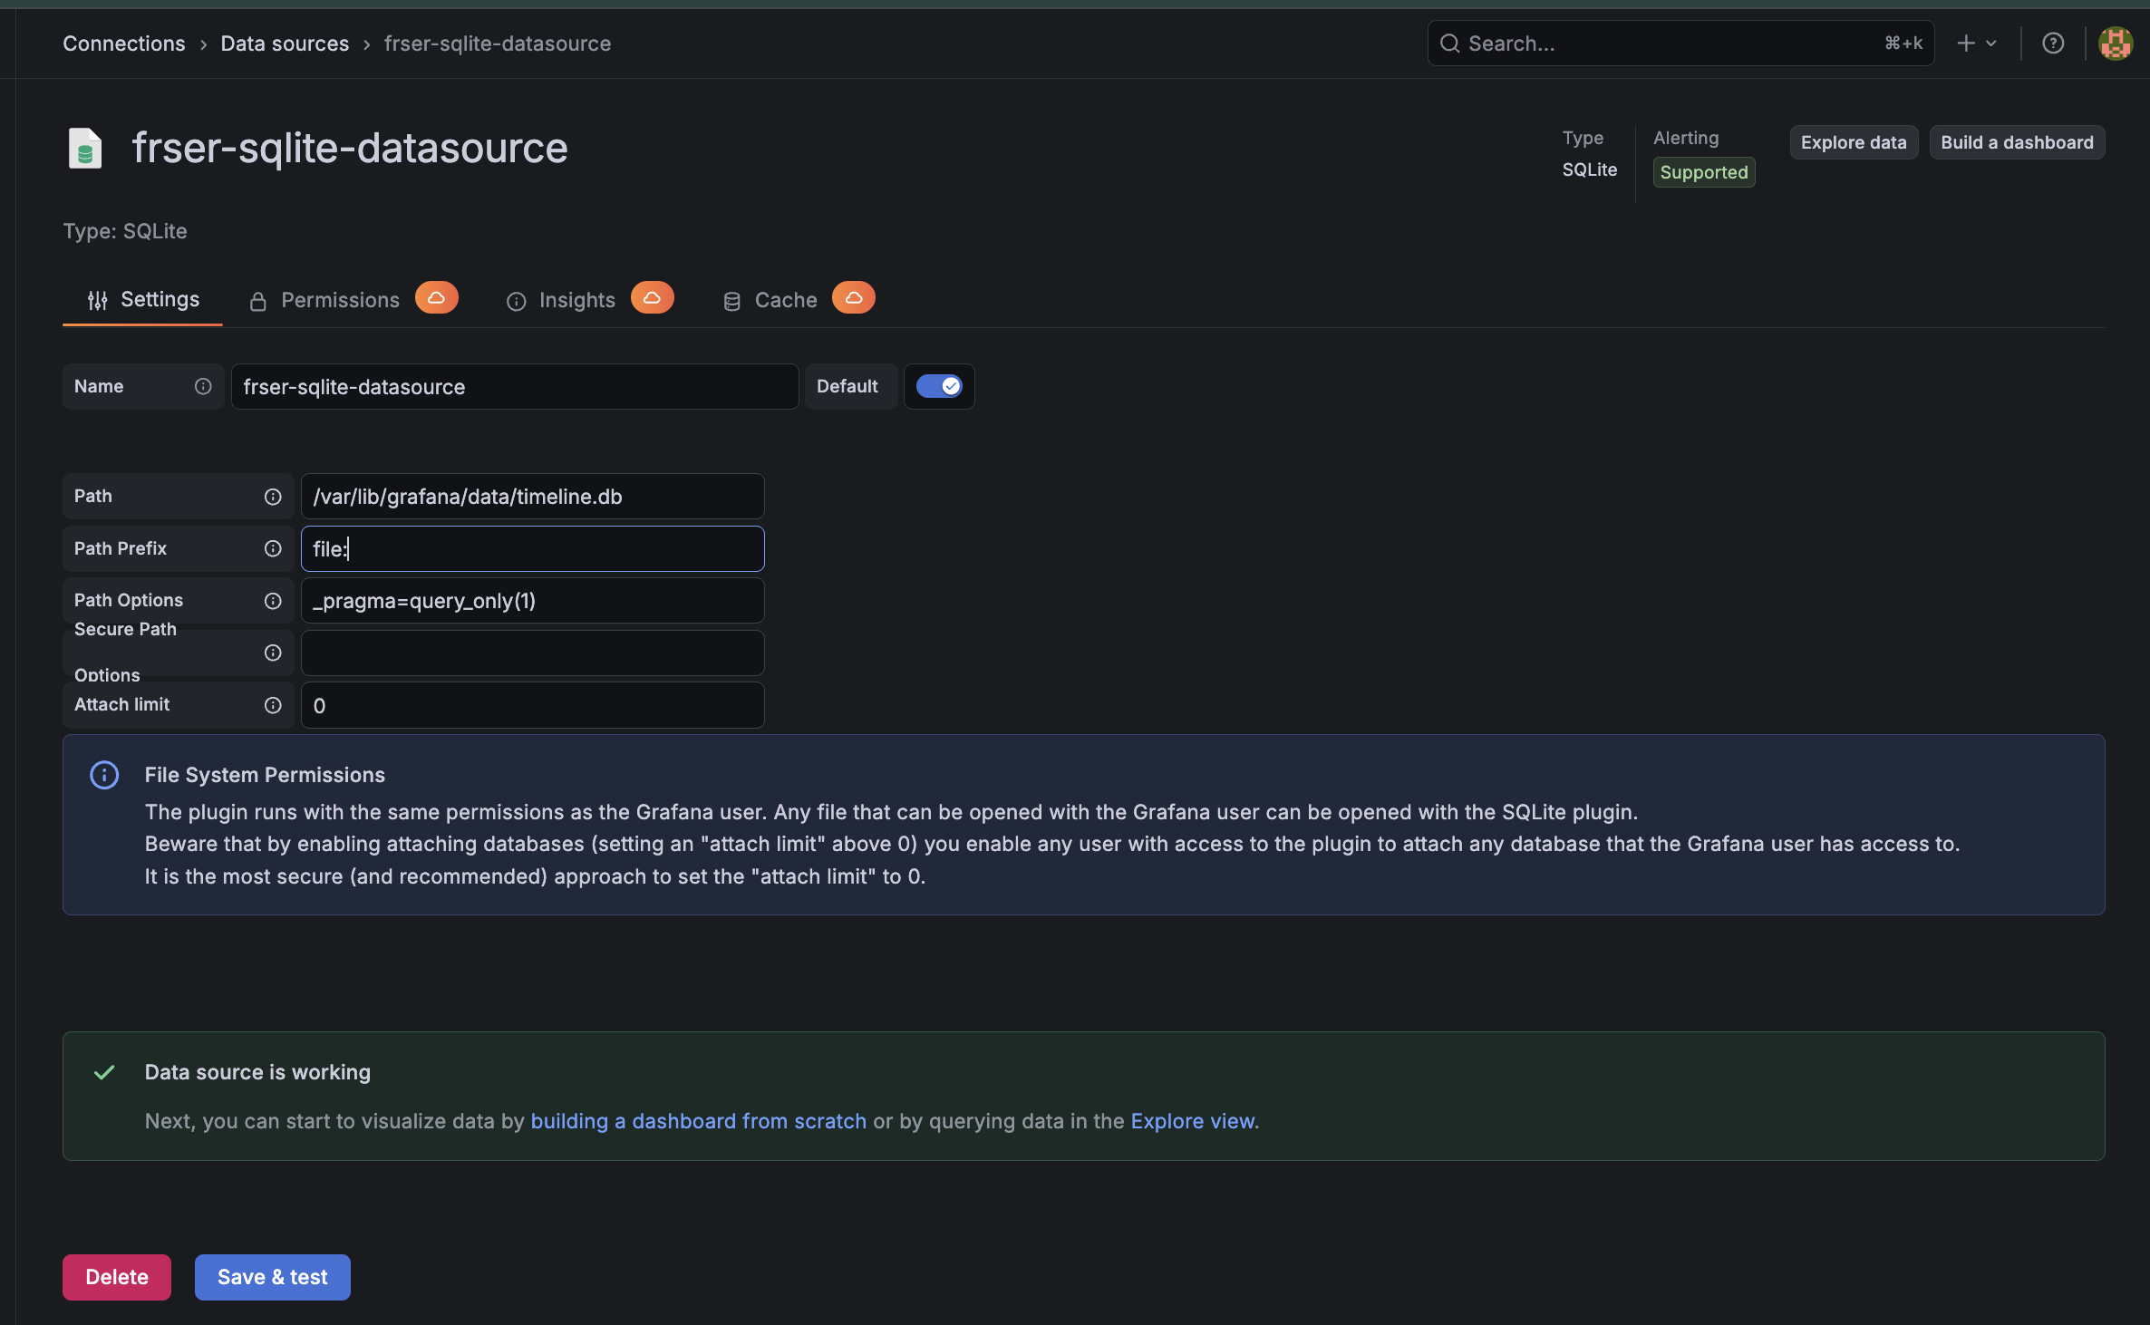
Task: Focus the Search field in the top bar
Action: (x=1681, y=44)
